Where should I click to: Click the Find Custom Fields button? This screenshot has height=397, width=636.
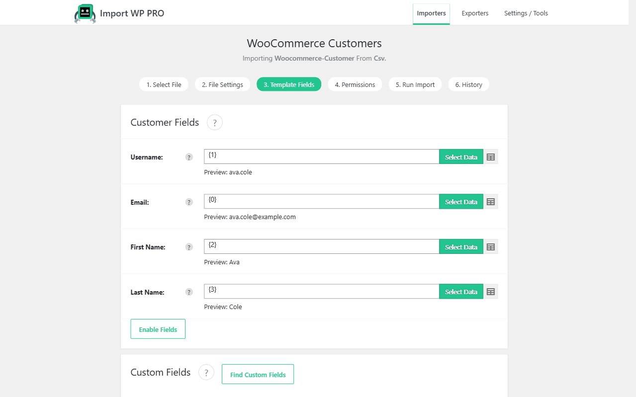[258, 374]
